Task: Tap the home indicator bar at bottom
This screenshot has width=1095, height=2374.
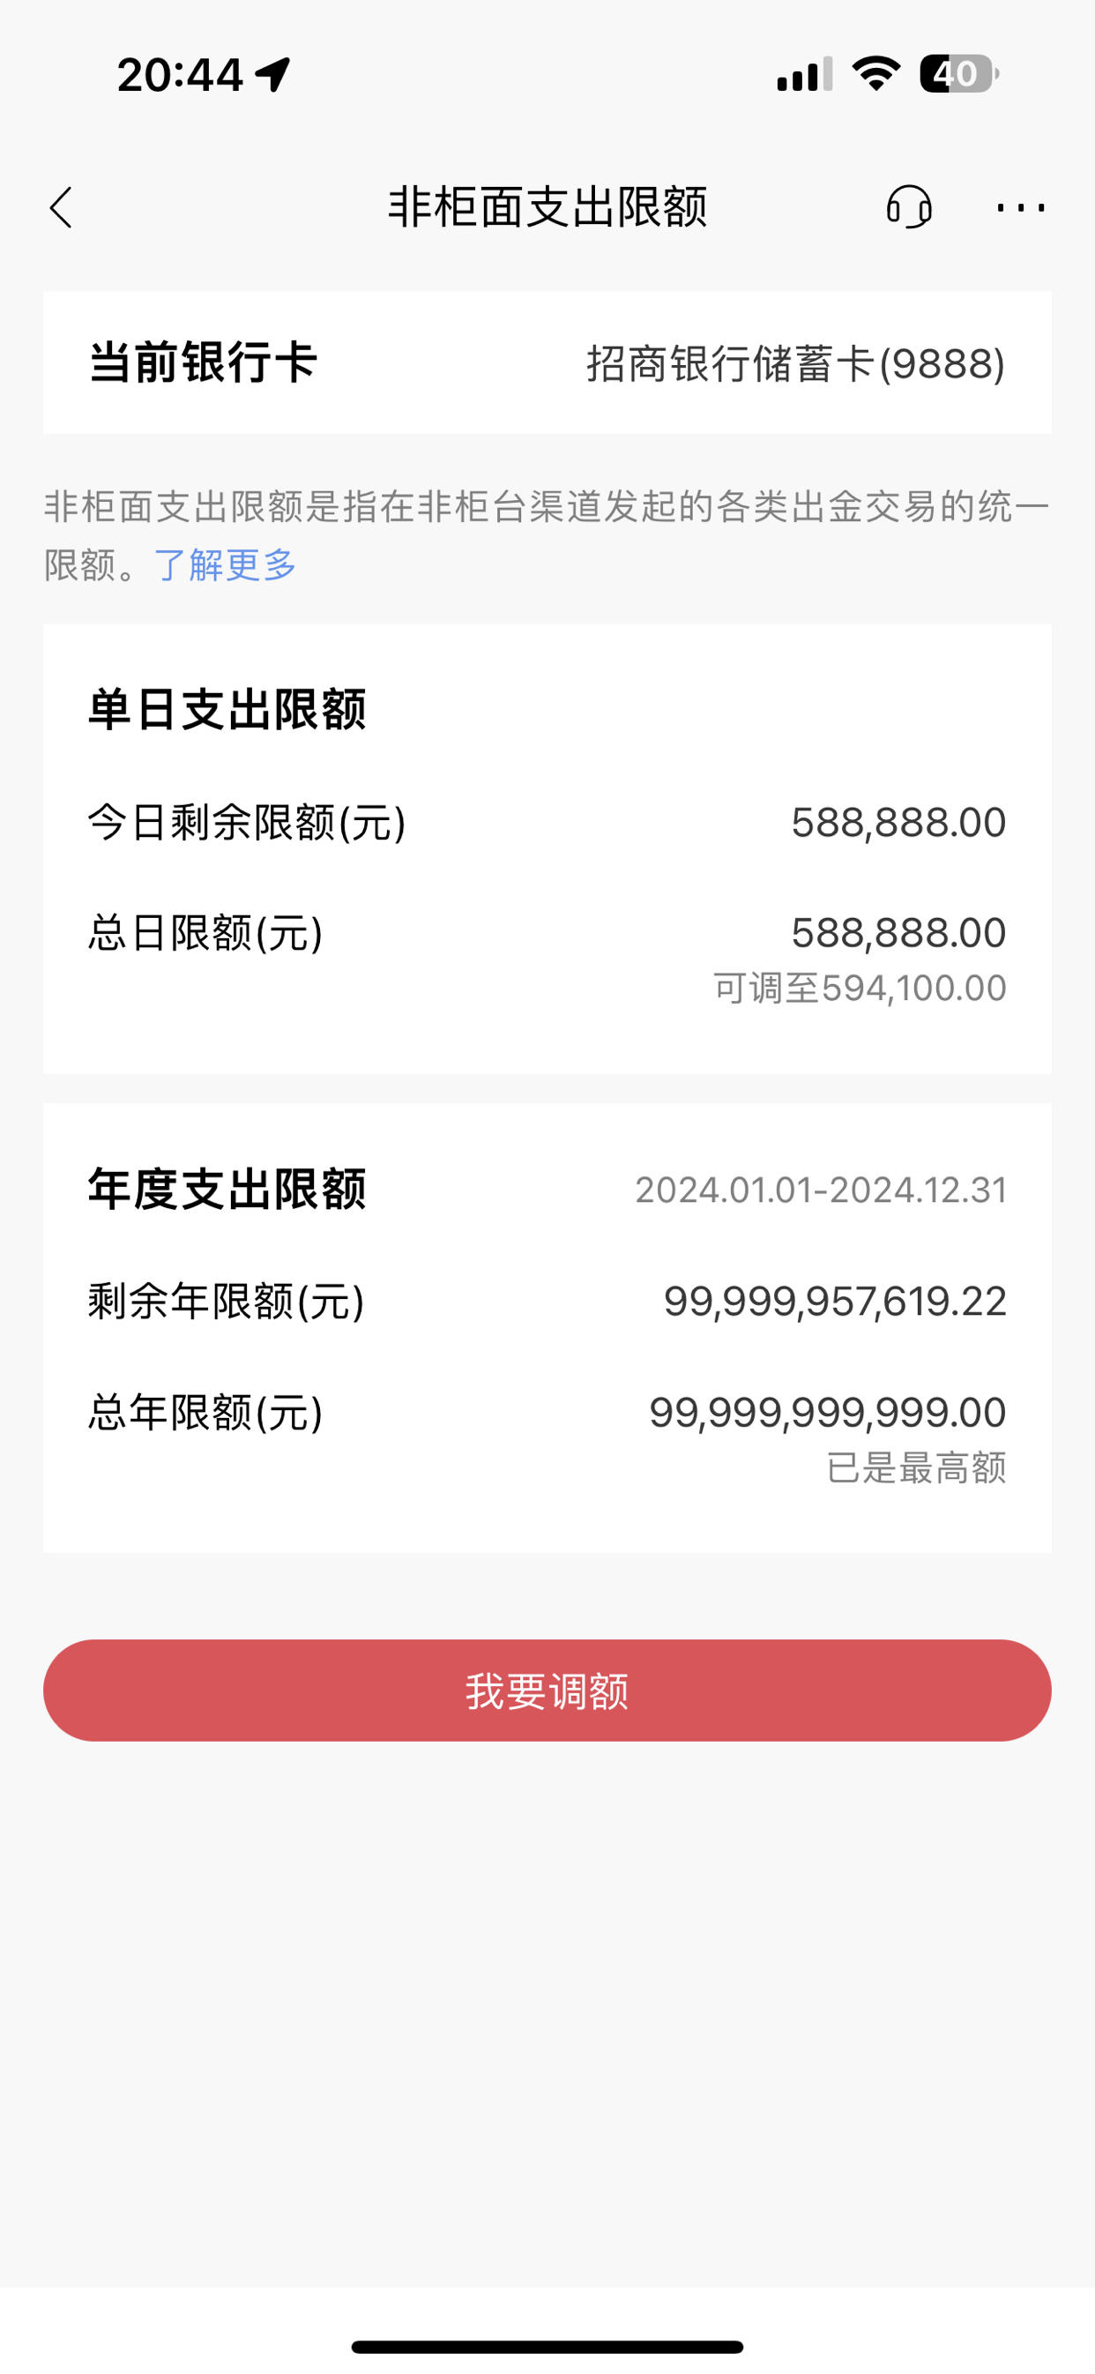Action: tap(547, 2347)
